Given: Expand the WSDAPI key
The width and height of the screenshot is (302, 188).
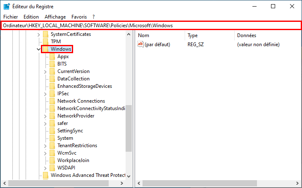Looking at the screenshot, I should click(x=45, y=168).
